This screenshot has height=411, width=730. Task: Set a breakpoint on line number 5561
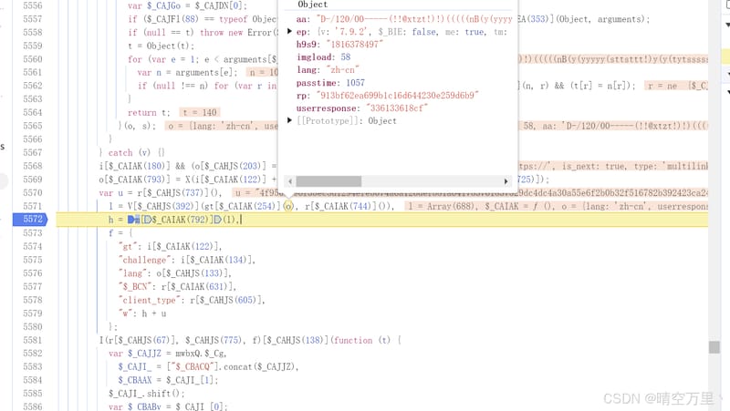point(33,73)
